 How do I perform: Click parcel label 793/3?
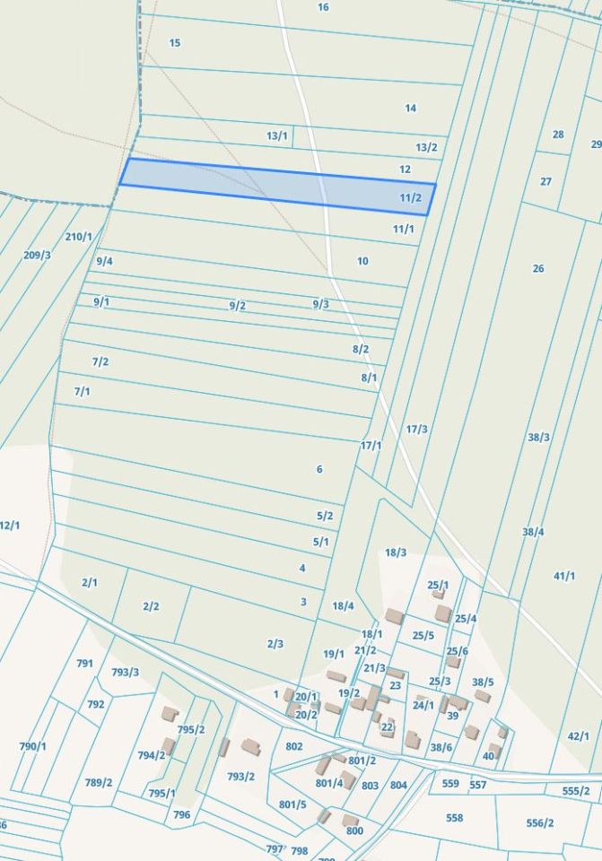[x=126, y=672]
